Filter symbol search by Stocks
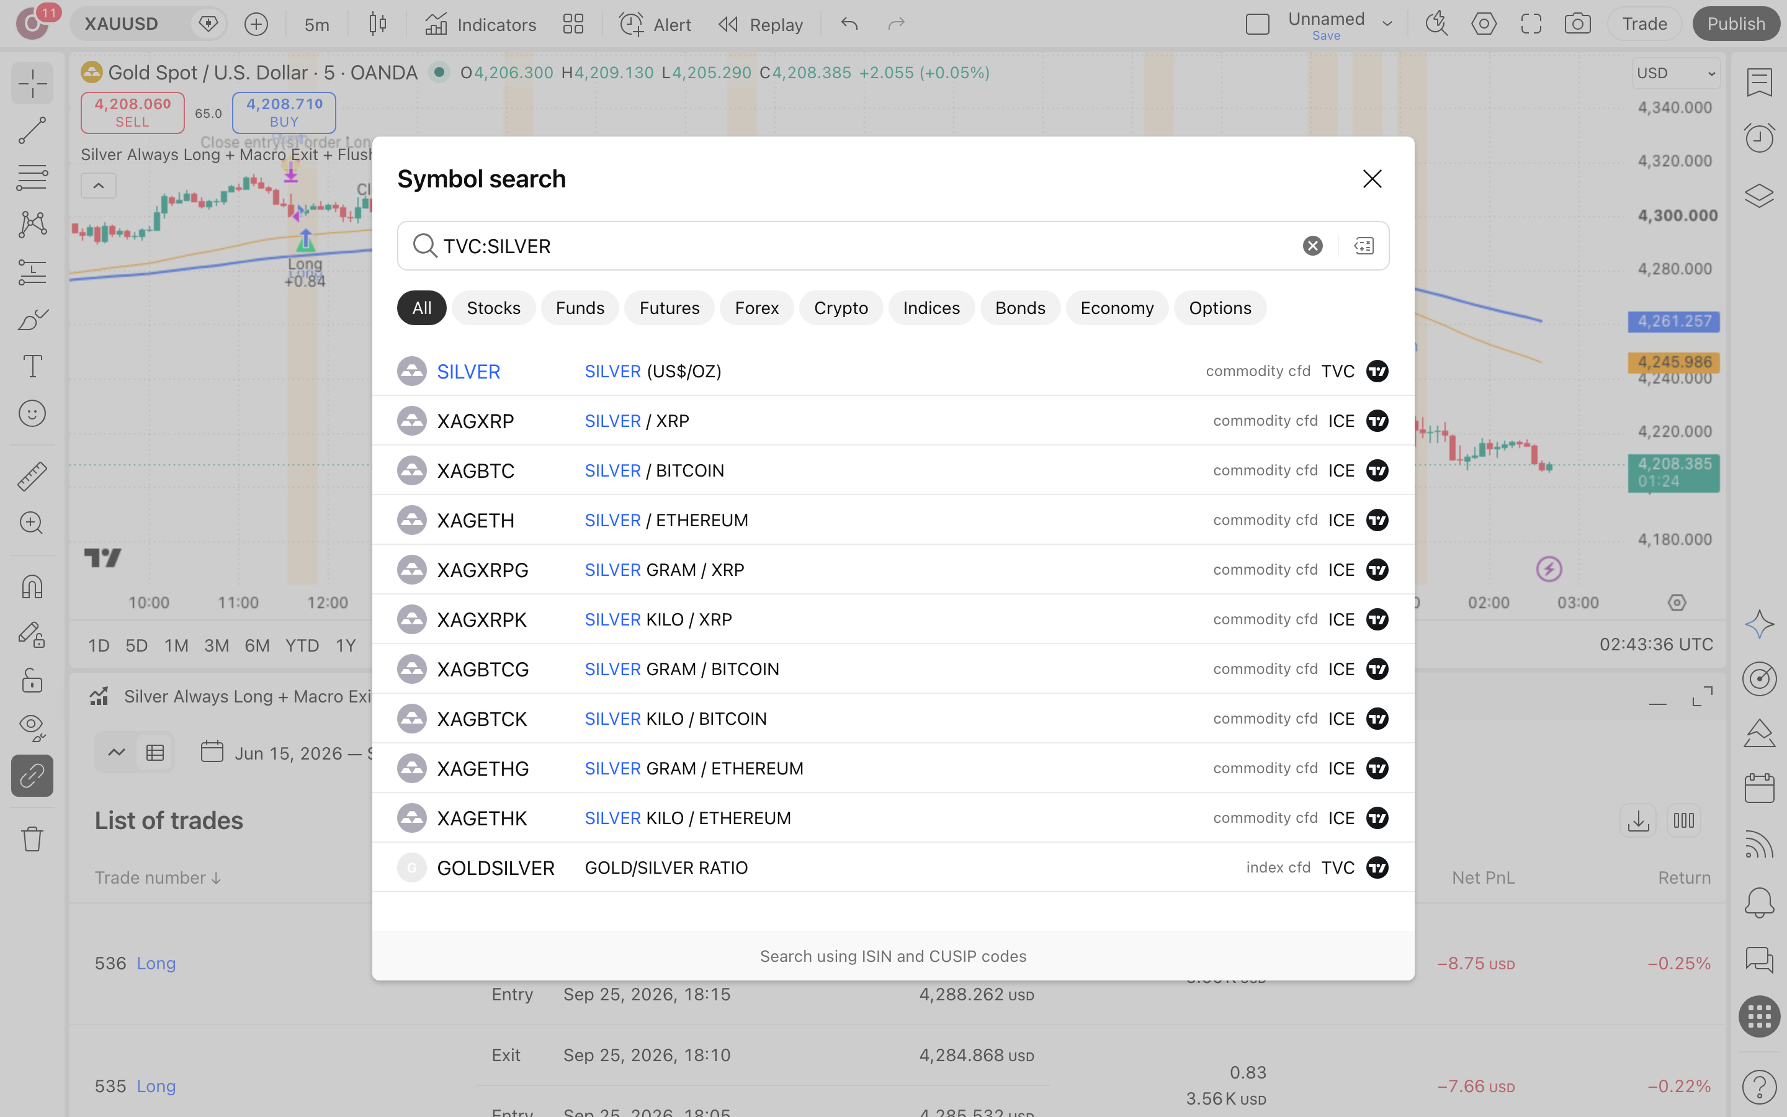Viewport: 1787px width, 1117px height. 493,308
